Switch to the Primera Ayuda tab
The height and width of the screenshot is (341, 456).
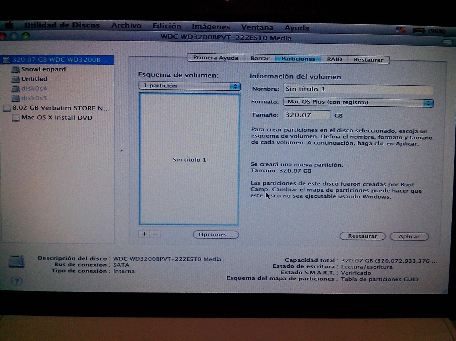point(216,58)
